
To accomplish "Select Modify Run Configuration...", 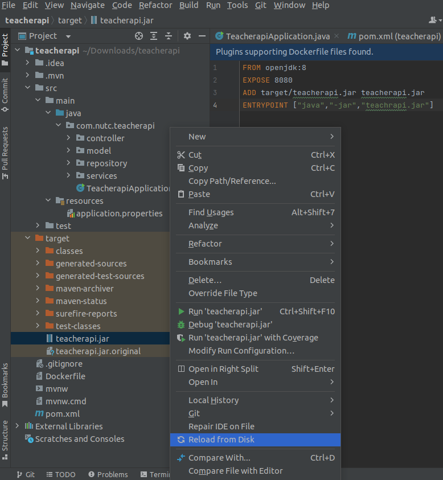I will 255,351.
